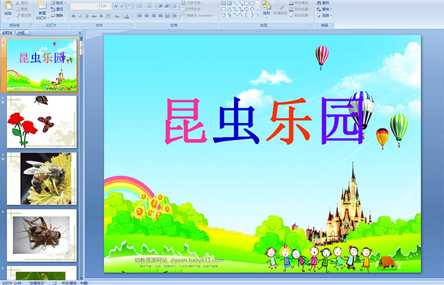Click the increase font size icon
This screenshot has width=444, height=285.
116,6
